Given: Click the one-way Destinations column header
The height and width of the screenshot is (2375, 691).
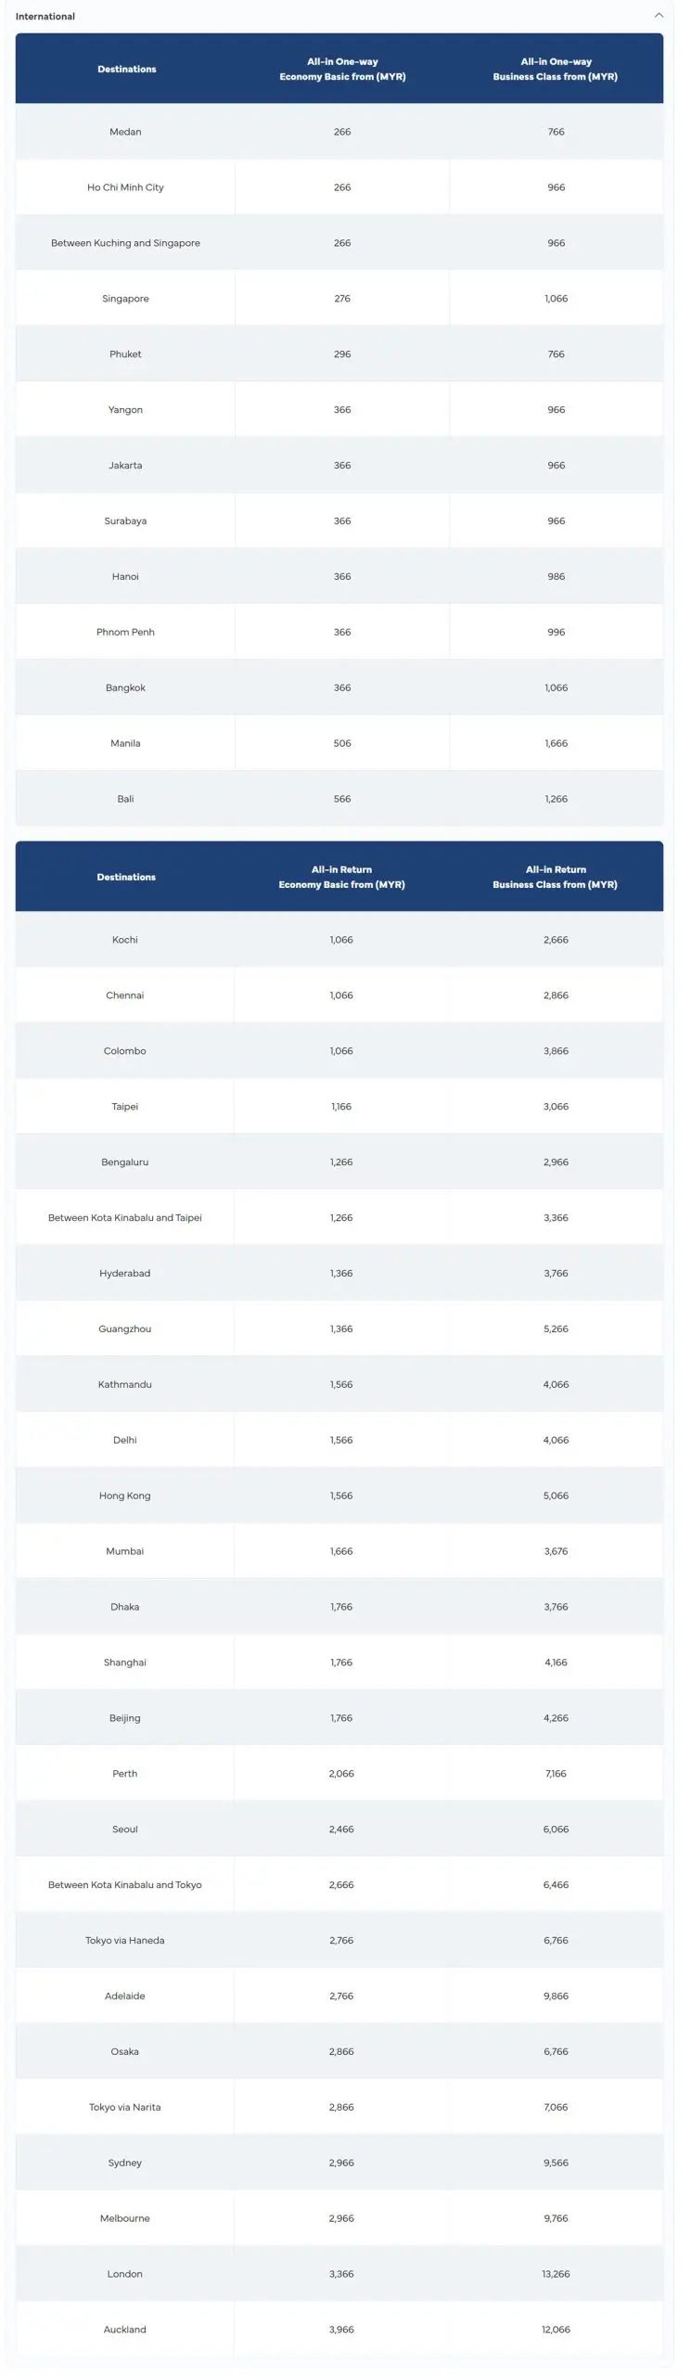Looking at the screenshot, I should tap(127, 70).
